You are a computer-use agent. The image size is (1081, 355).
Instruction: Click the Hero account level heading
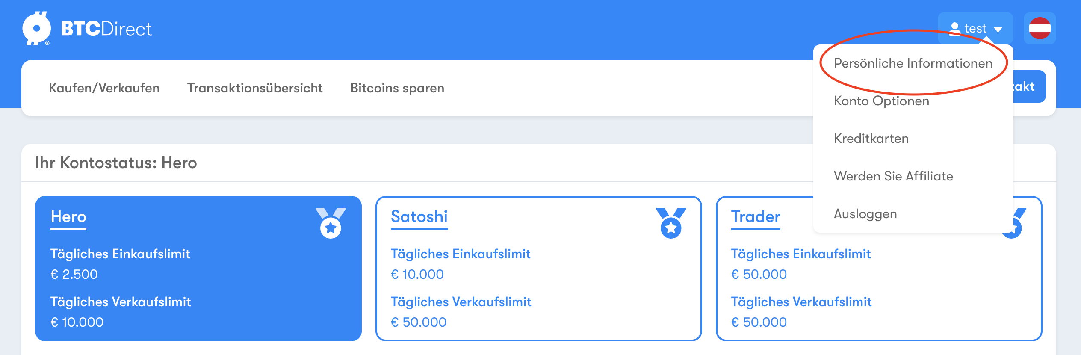[x=68, y=217]
